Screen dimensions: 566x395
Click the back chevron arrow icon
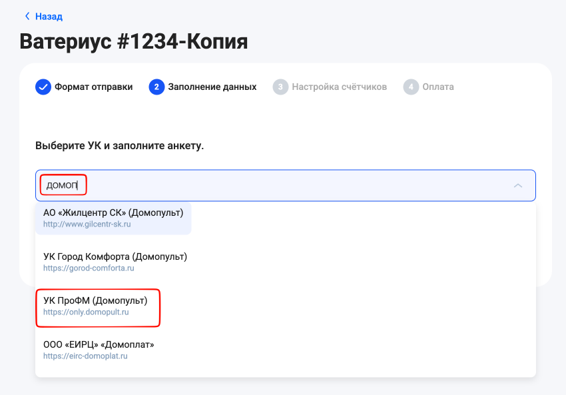point(27,16)
